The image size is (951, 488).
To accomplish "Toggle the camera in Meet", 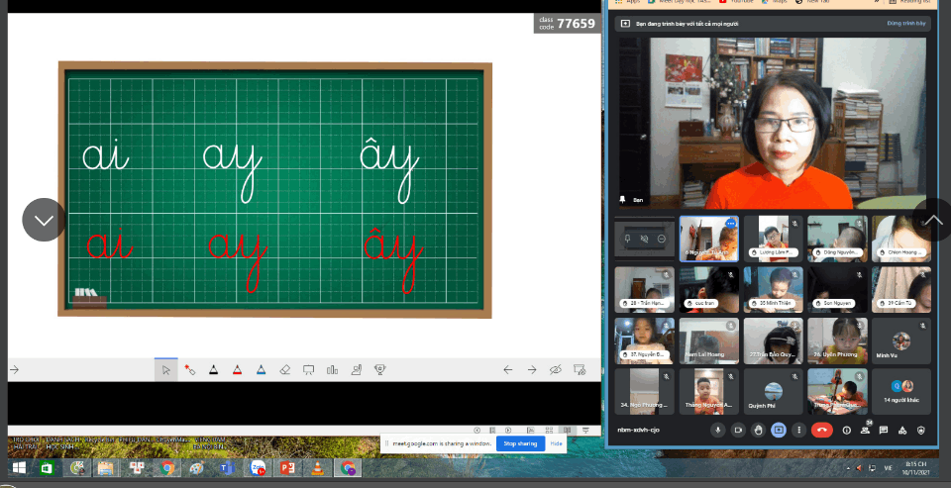I will (x=737, y=431).
